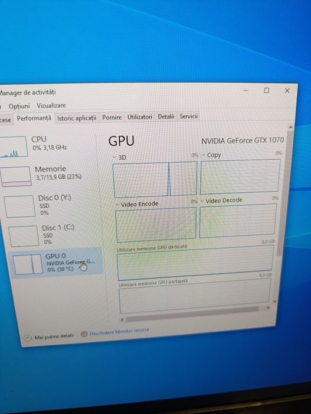Open Deschidere Monitor resurse link
Viewport: 311px width, 414px height.
pyautogui.click(x=119, y=331)
